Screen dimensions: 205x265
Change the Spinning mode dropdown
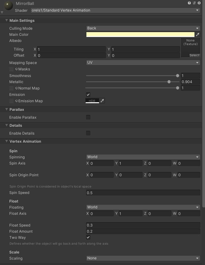tap(143, 157)
